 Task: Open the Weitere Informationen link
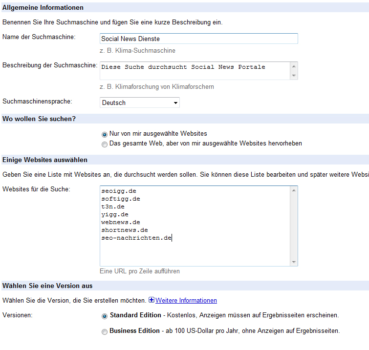186,300
